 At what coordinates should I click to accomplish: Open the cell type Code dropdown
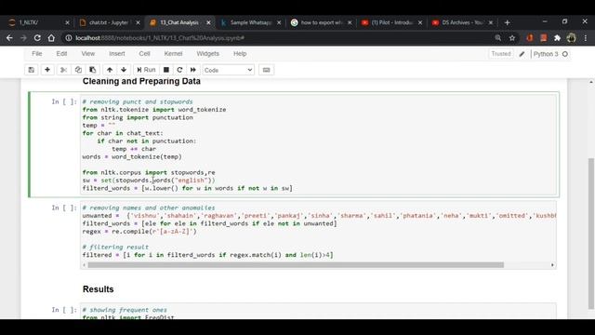click(228, 70)
